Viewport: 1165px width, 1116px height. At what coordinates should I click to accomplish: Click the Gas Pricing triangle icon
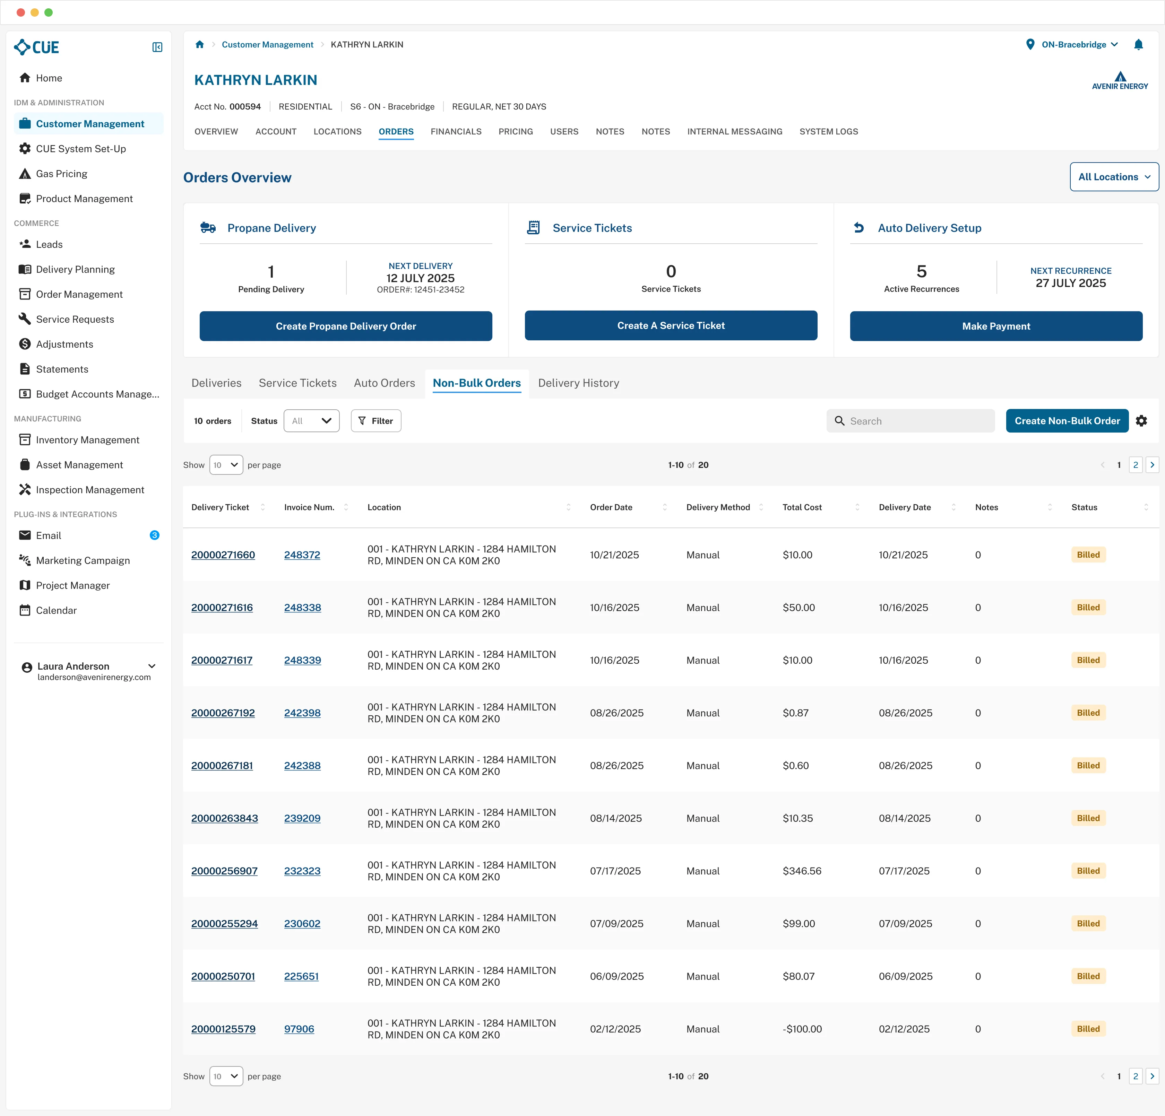pos(25,174)
